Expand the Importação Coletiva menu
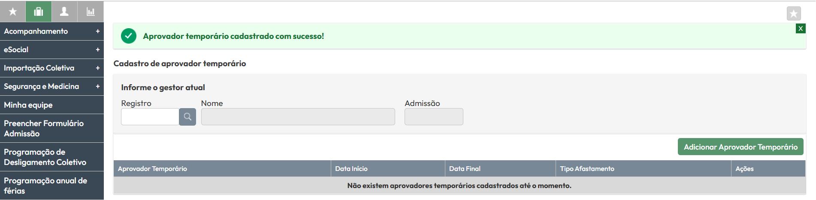This screenshot has height=200, width=816. (x=52, y=68)
